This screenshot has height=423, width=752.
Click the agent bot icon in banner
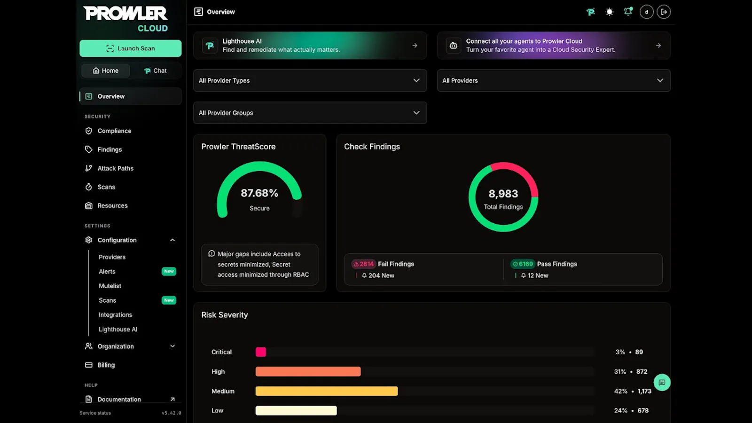(x=454, y=46)
